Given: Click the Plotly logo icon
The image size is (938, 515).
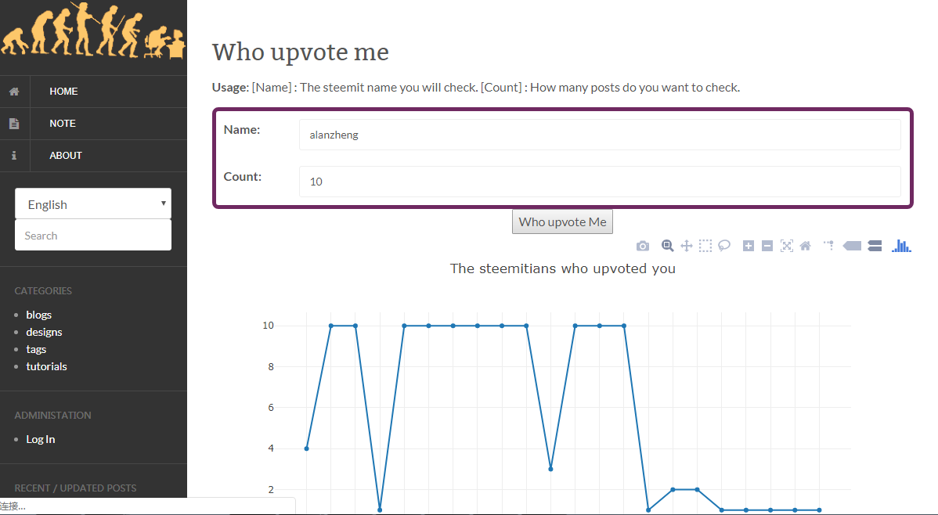Looking at the screenshot, I should (x=900, y=245).
